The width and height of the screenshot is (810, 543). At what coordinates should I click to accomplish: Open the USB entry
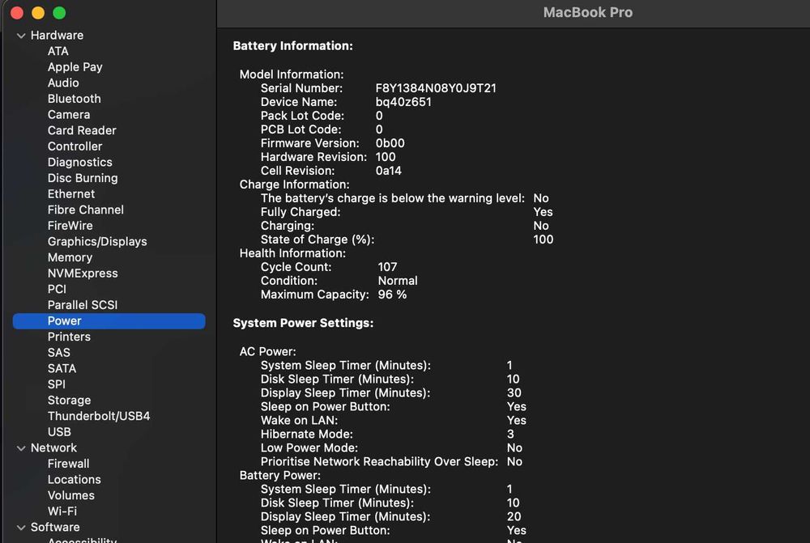[59, 432]
